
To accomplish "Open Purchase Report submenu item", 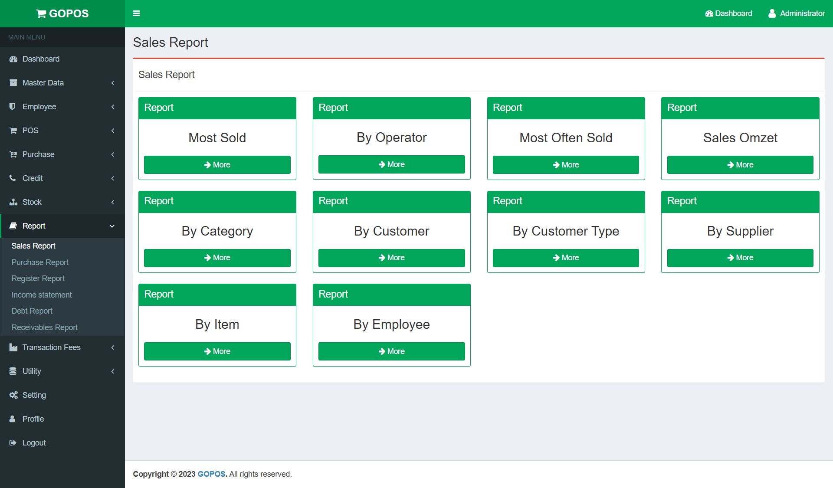I will pyautogui.click(x=40, y=262).
